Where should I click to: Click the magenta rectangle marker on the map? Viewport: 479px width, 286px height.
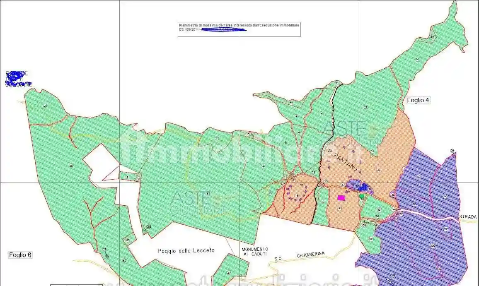click(x=341, y=197)
